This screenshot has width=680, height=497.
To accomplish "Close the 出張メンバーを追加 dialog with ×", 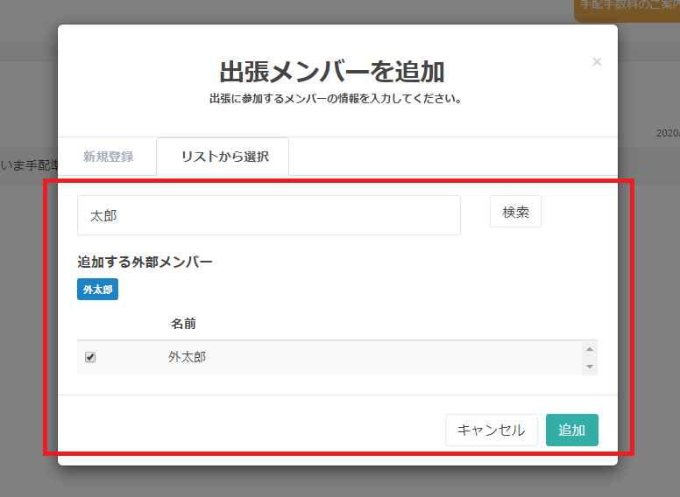I will pos(597,62).
